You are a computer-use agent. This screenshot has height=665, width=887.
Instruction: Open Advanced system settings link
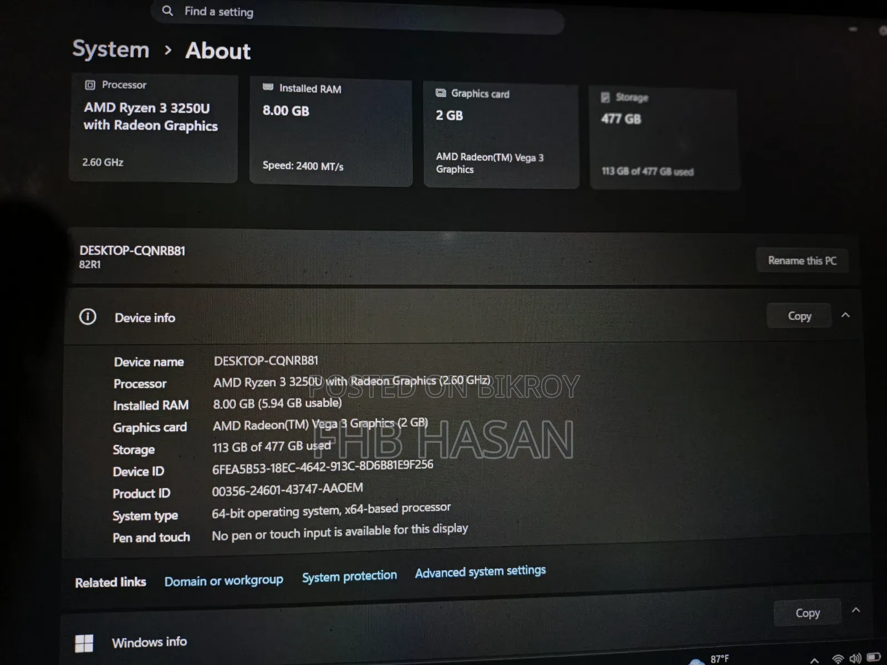click(x=480, y=571)
